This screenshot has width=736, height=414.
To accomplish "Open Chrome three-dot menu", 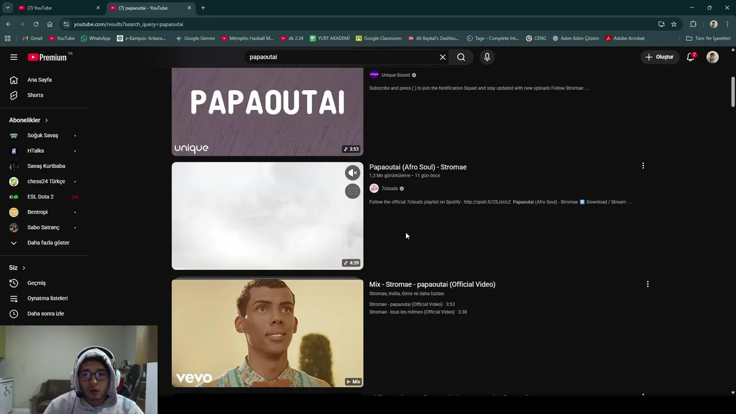I will point(727,24).
